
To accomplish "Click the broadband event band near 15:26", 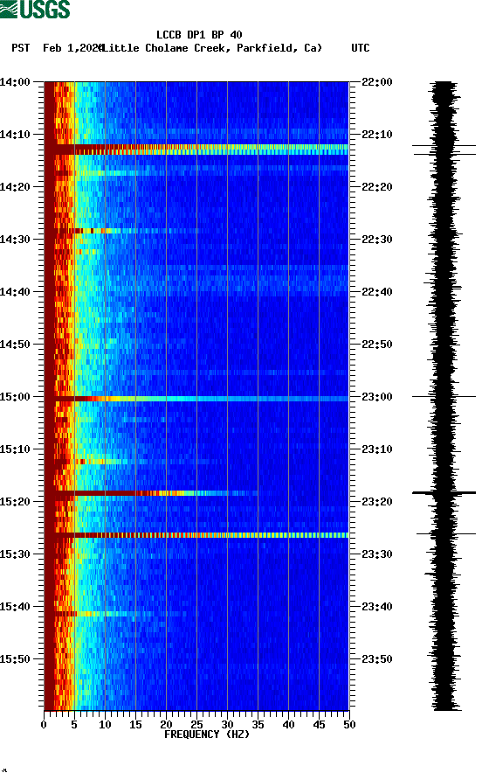I will pyautogui.click(x=196, y=535).
